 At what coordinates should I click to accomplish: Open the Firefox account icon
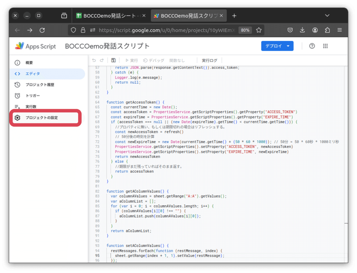click(x=315, y=30)
